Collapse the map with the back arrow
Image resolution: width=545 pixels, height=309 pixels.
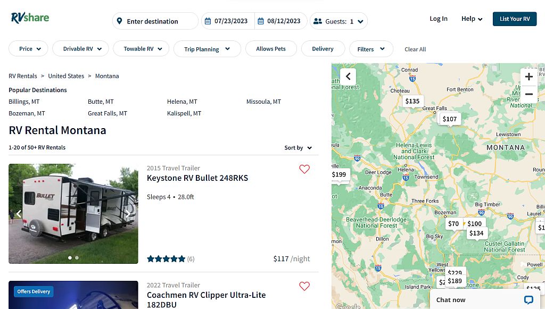(x=348, y=77)
